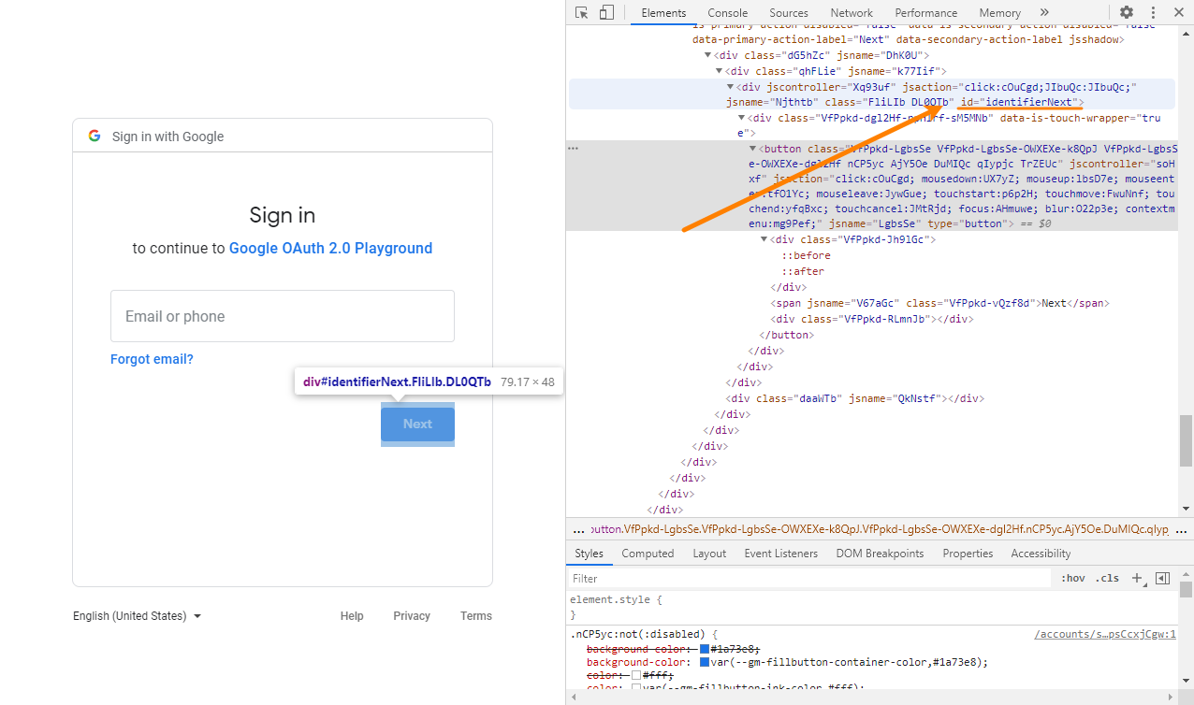This screenshot has width=1194, height=705.
Task: Open DevTools settings gear
Action: (x=1127, y=12)
